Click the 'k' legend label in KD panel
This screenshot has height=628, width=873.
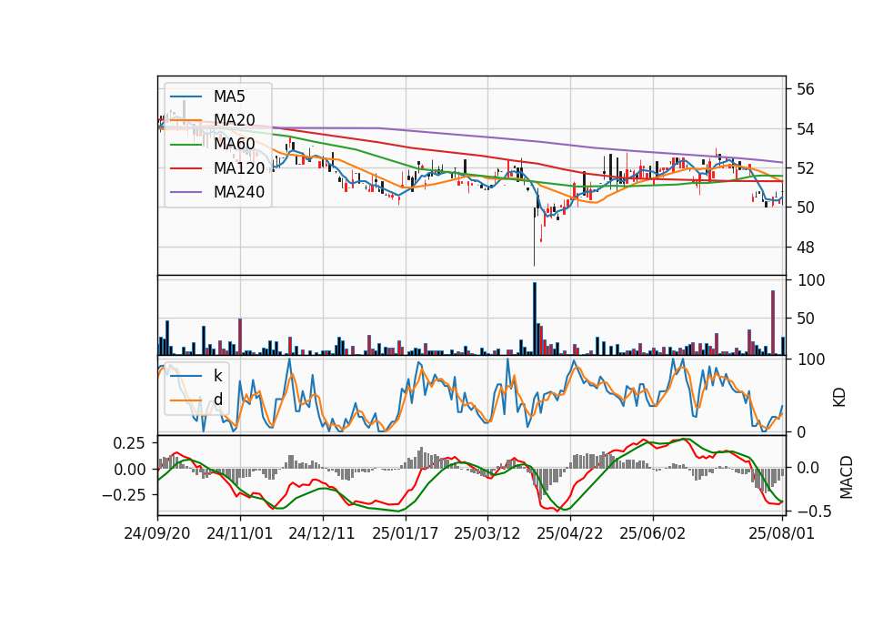217,376
